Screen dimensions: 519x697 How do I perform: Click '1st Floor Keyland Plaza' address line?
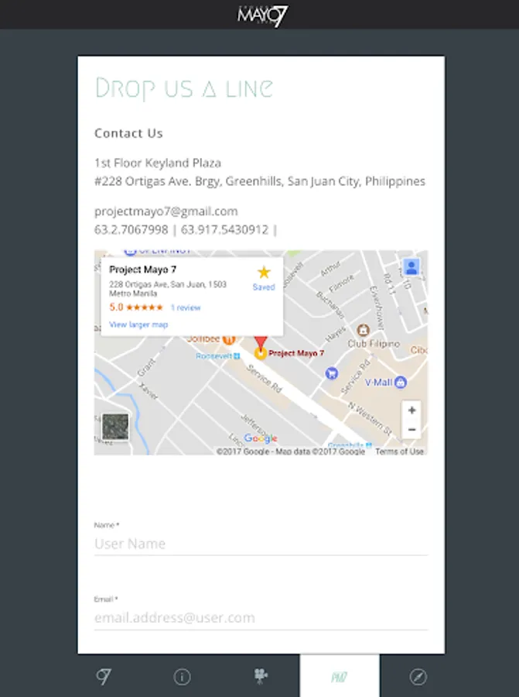(158, 163)
